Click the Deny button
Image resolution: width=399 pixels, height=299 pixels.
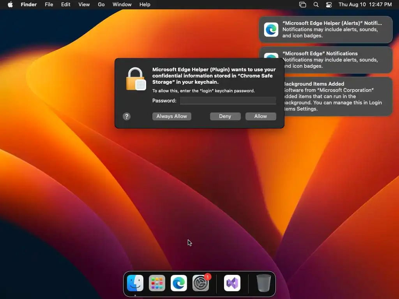225,116
